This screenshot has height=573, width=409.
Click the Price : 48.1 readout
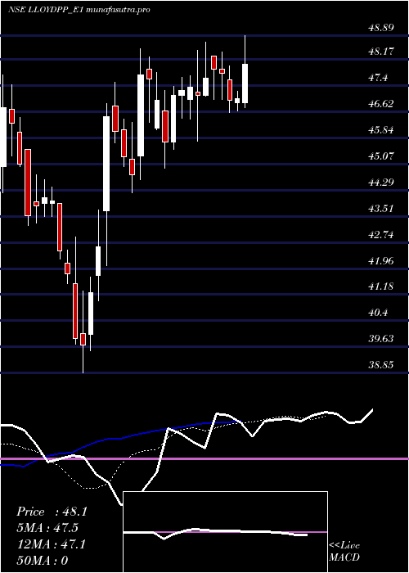(x=52, y=512)
